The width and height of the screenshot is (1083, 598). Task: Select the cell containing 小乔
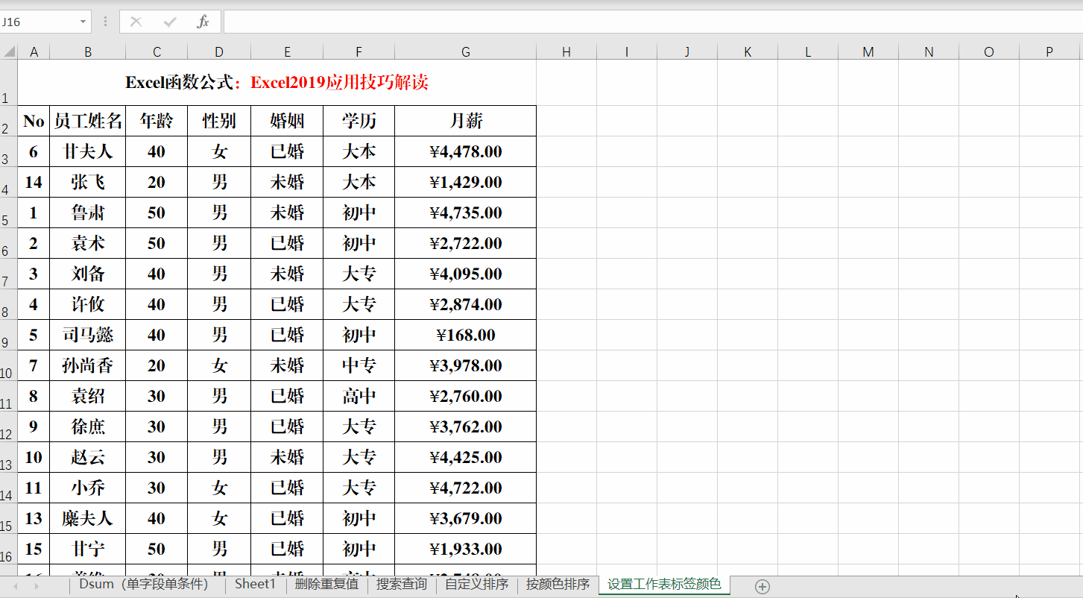pos(88,488)
